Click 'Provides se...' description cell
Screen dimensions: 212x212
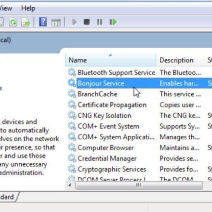(179, 159)
